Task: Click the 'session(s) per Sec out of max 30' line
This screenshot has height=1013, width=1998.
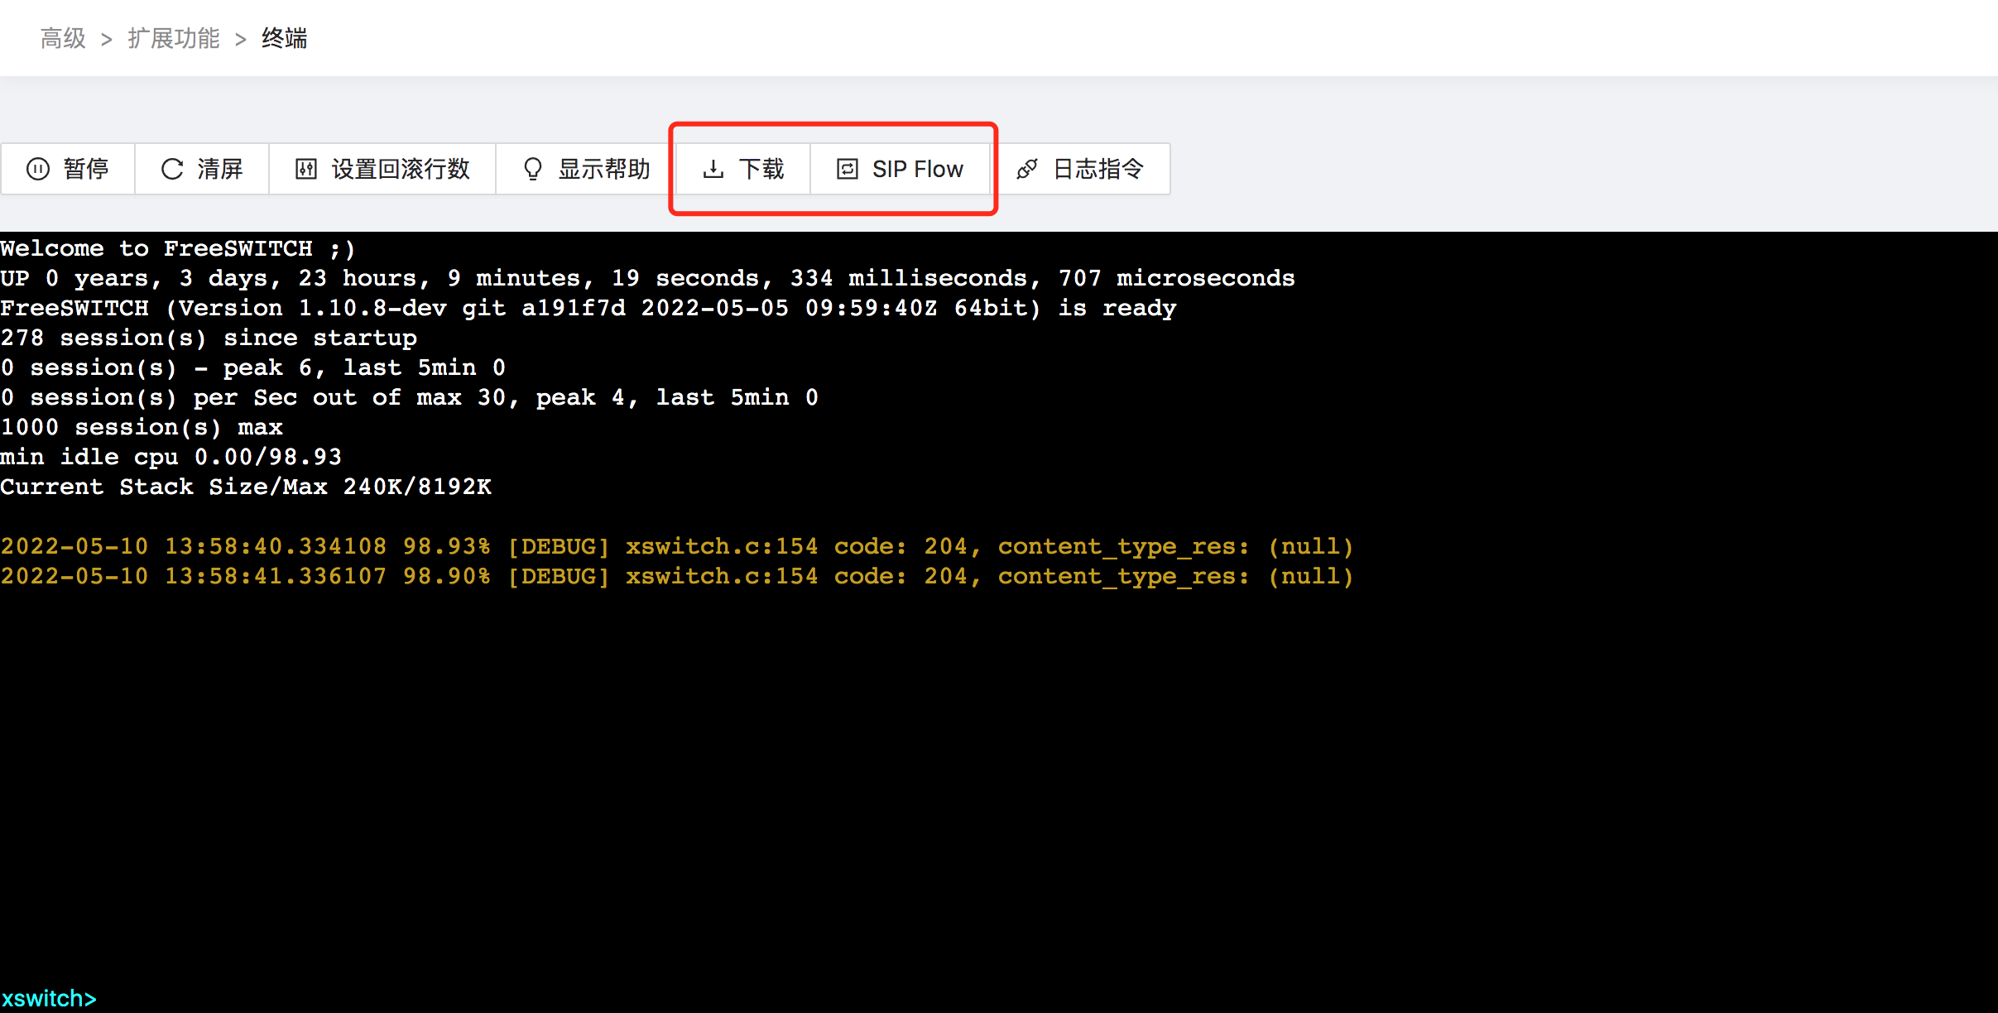Action: point(410,397)
